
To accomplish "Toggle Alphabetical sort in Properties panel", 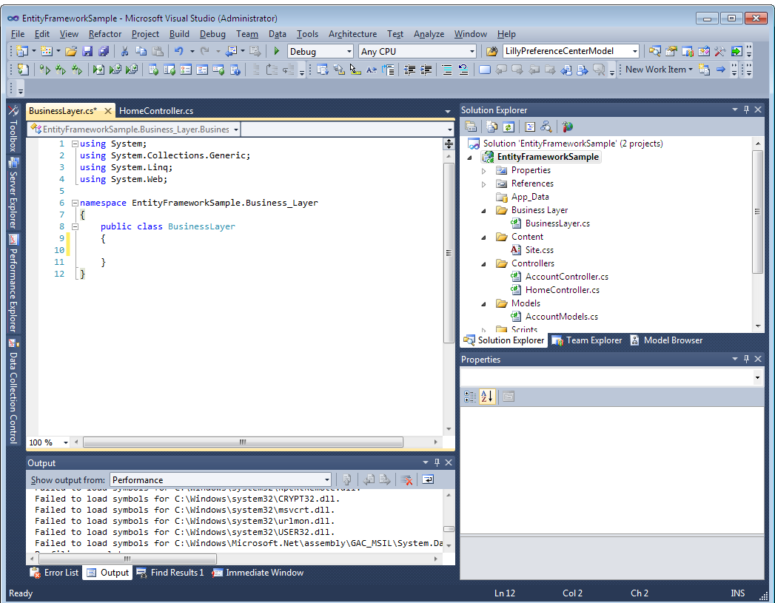I will 487,396.
